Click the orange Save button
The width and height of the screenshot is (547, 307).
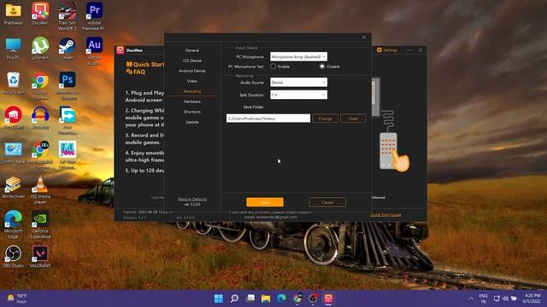point(265,202)
